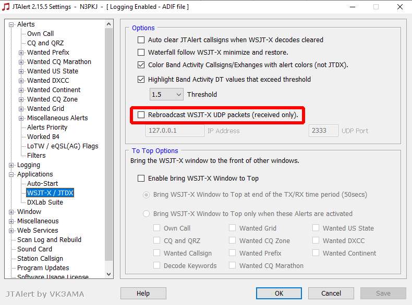Close the JTAlert Settings window

(x=400, y=7)
